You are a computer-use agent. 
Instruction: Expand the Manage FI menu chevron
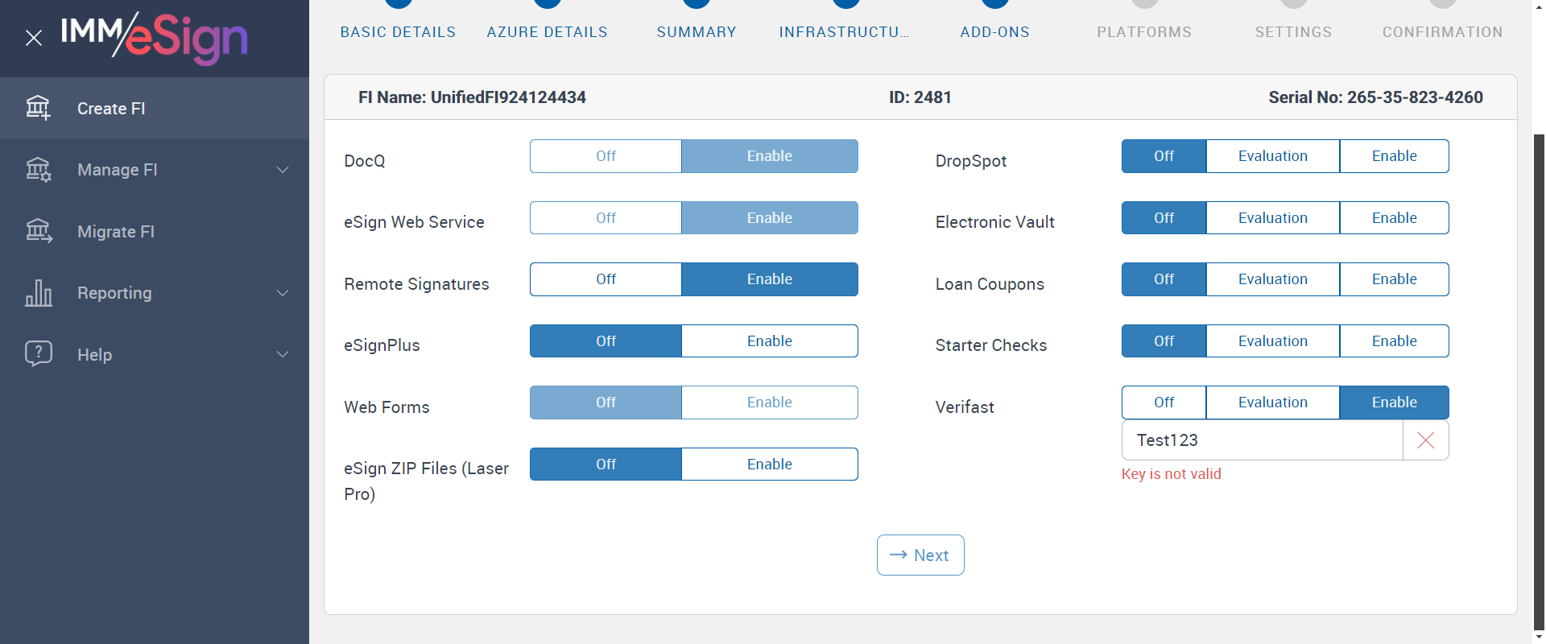coord(283,170)
